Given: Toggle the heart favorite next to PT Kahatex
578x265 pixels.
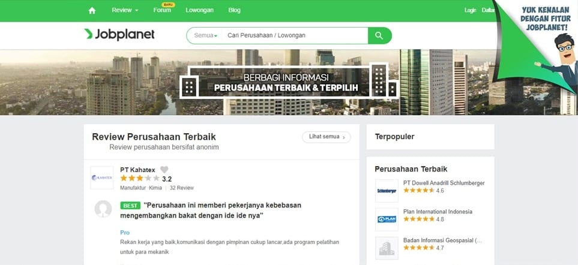Looking at the screenshot, I should [x=164, y=170].
